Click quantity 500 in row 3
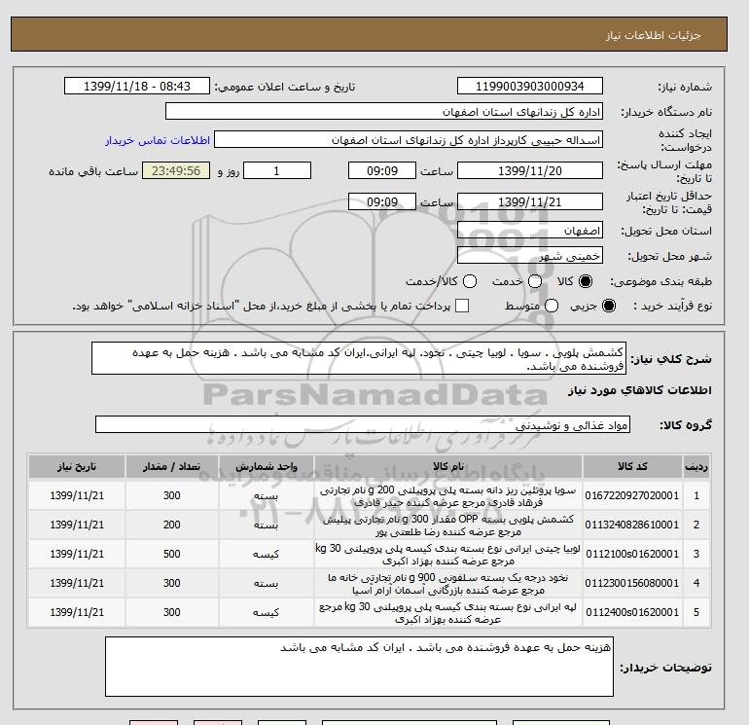 click(172, 554)
